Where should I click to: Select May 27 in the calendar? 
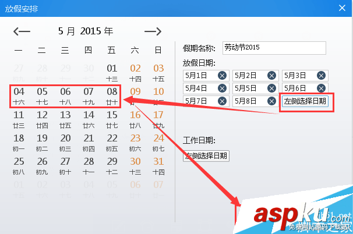[x=65, y=166]
